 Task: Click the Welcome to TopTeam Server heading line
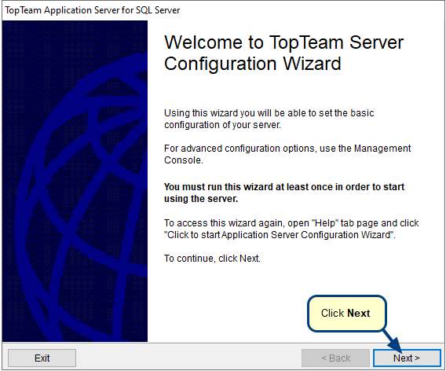pos(283,42)
